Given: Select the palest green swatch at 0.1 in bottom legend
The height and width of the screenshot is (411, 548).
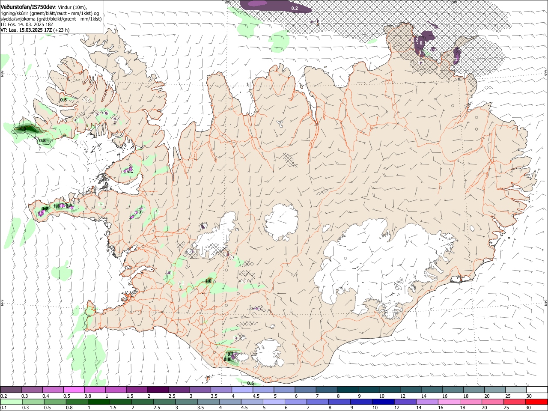Looking at the screenshot, I should (x=11, y=402).
